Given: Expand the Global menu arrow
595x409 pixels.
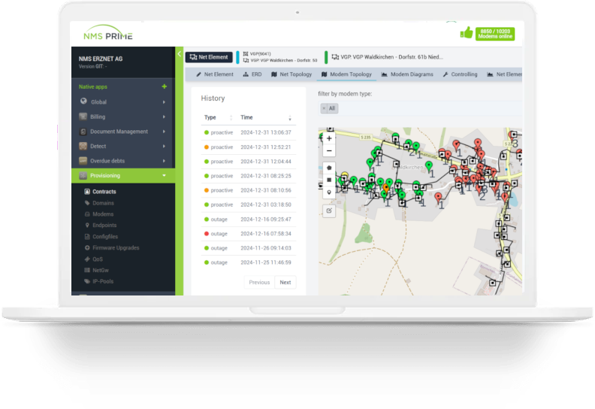Looking at the screenshot, I should click(164, 101).
